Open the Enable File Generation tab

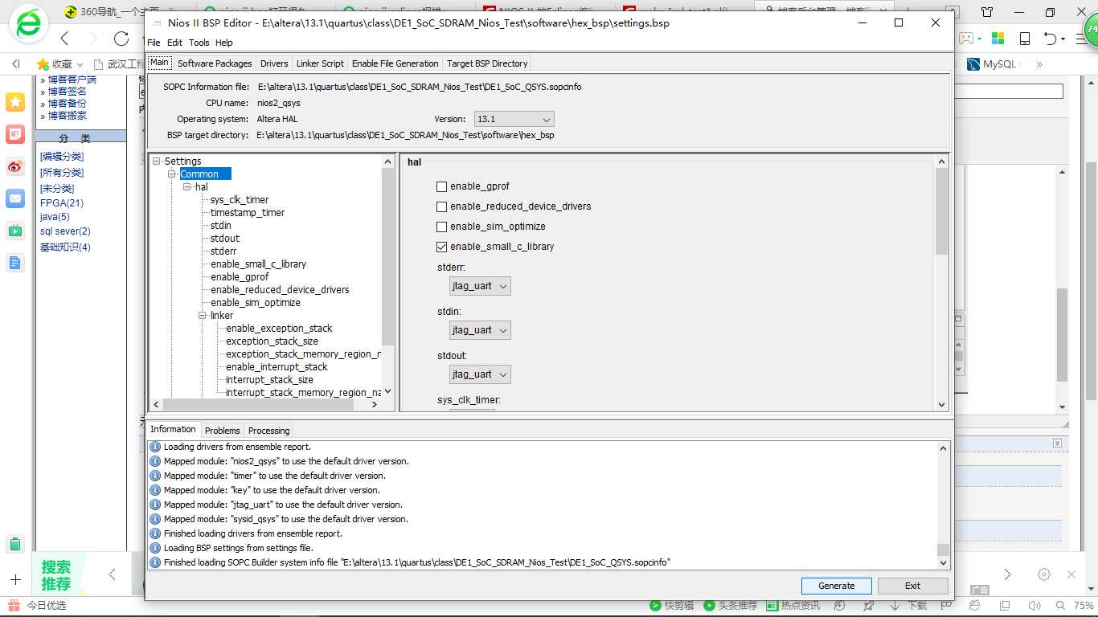[x=395, y=63]
